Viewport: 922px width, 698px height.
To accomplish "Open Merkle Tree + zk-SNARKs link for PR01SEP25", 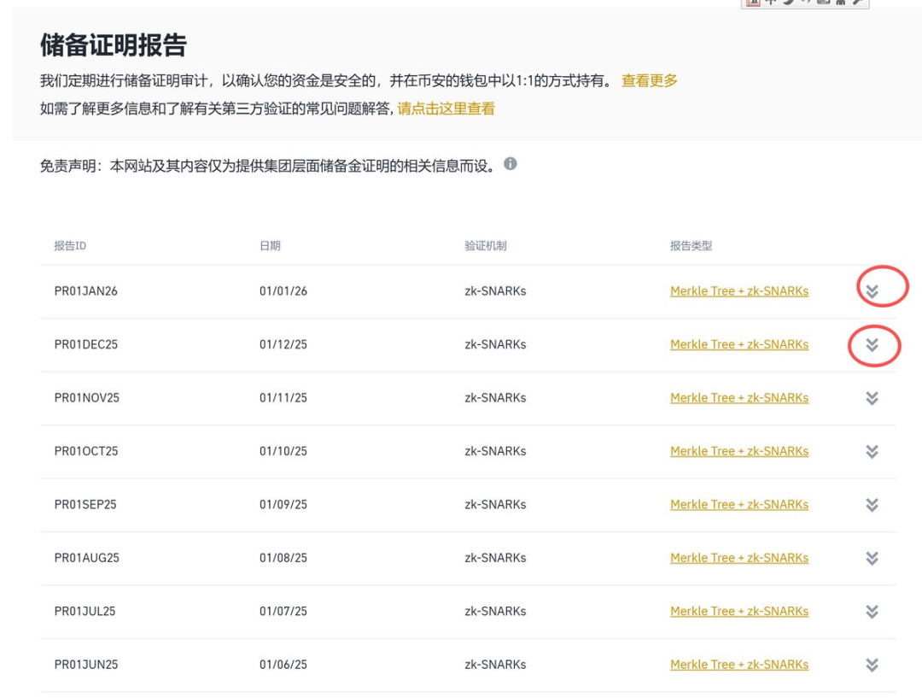I will coord(739,505).
